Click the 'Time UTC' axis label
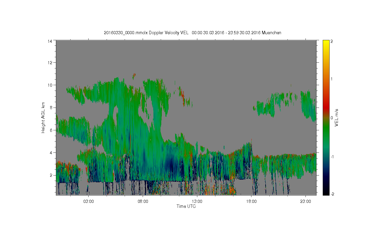 point(186,206)
